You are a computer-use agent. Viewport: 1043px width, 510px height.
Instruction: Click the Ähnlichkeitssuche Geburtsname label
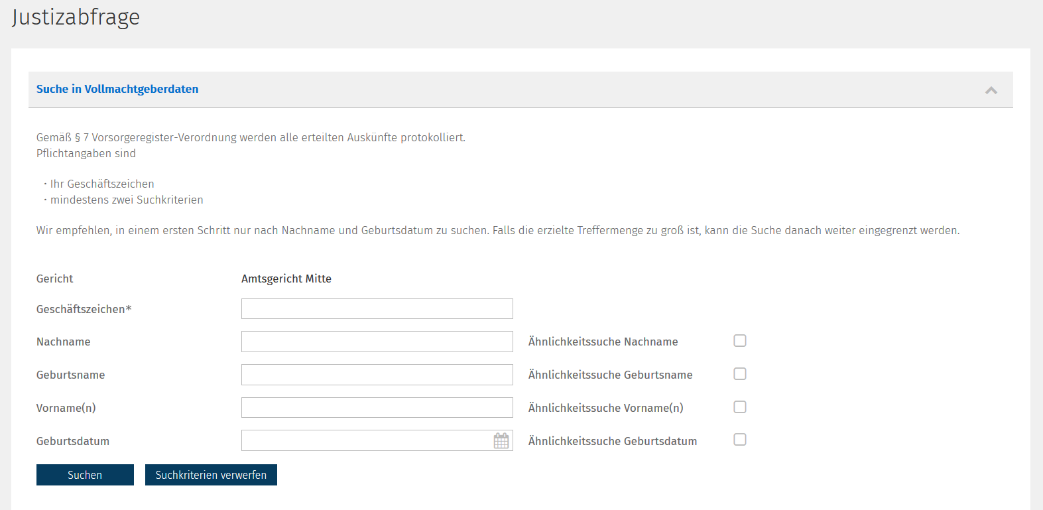coord(610,375)
